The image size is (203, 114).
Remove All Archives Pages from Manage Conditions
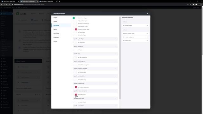click(147, 25)
